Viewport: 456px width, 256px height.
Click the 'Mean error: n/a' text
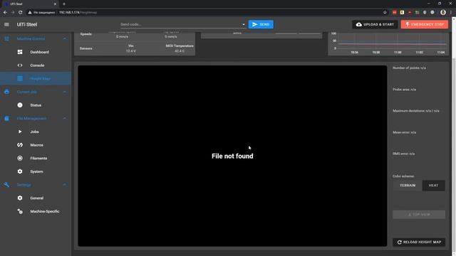pyautogui.click(x=404, y=132)
